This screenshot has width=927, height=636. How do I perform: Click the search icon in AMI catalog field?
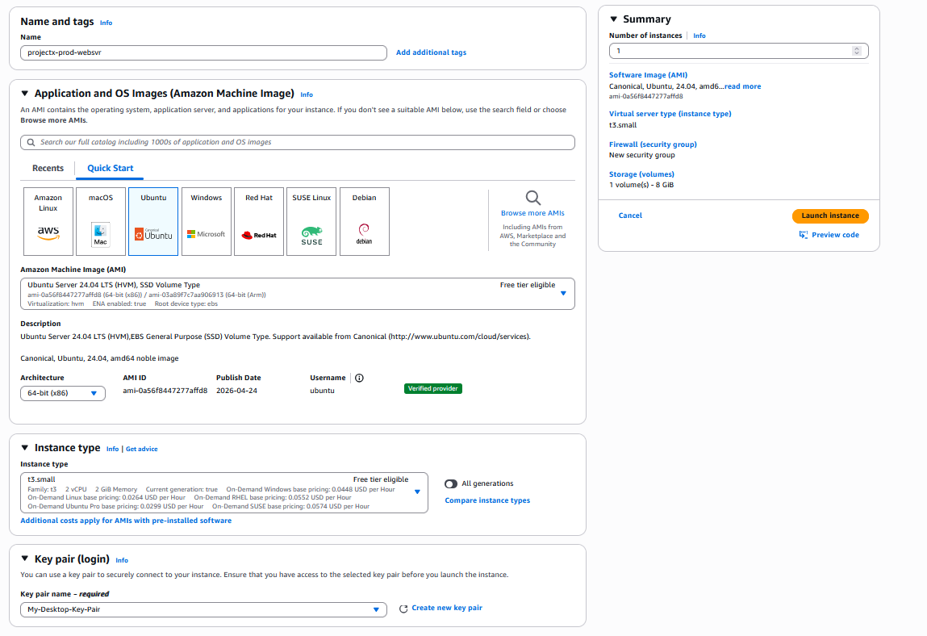point(31,143)
